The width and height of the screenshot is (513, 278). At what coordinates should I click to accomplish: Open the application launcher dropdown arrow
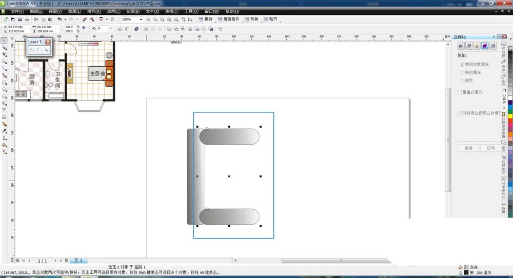coord(107,19)
